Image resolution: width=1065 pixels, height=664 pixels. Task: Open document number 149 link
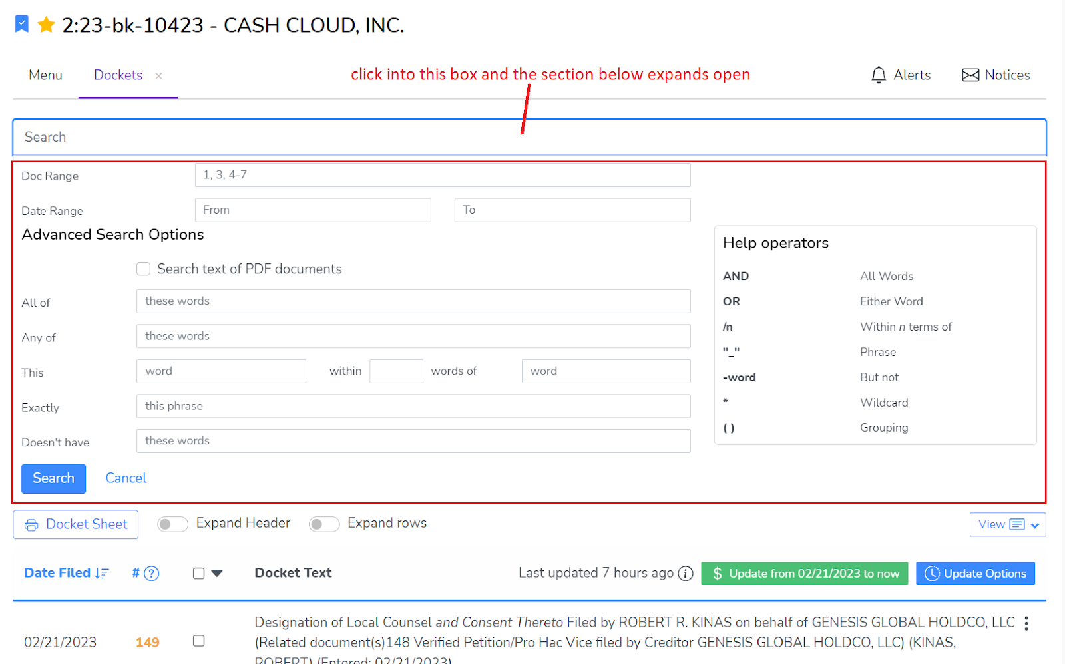click(x=147, y=642)
